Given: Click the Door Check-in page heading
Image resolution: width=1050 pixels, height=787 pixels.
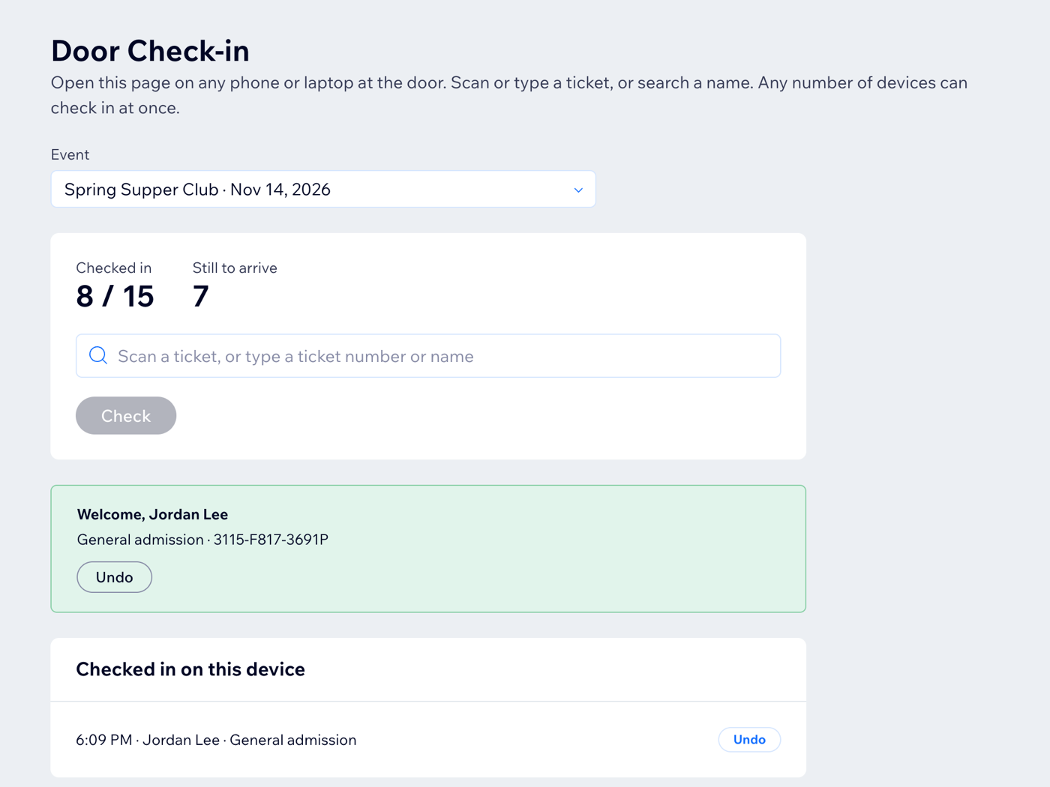Looking at the screenshot, I should point(150,51).
